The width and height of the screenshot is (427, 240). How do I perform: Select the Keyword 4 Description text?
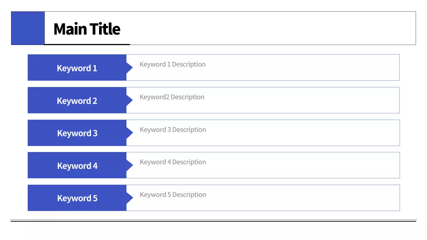[x=173, y=162]
